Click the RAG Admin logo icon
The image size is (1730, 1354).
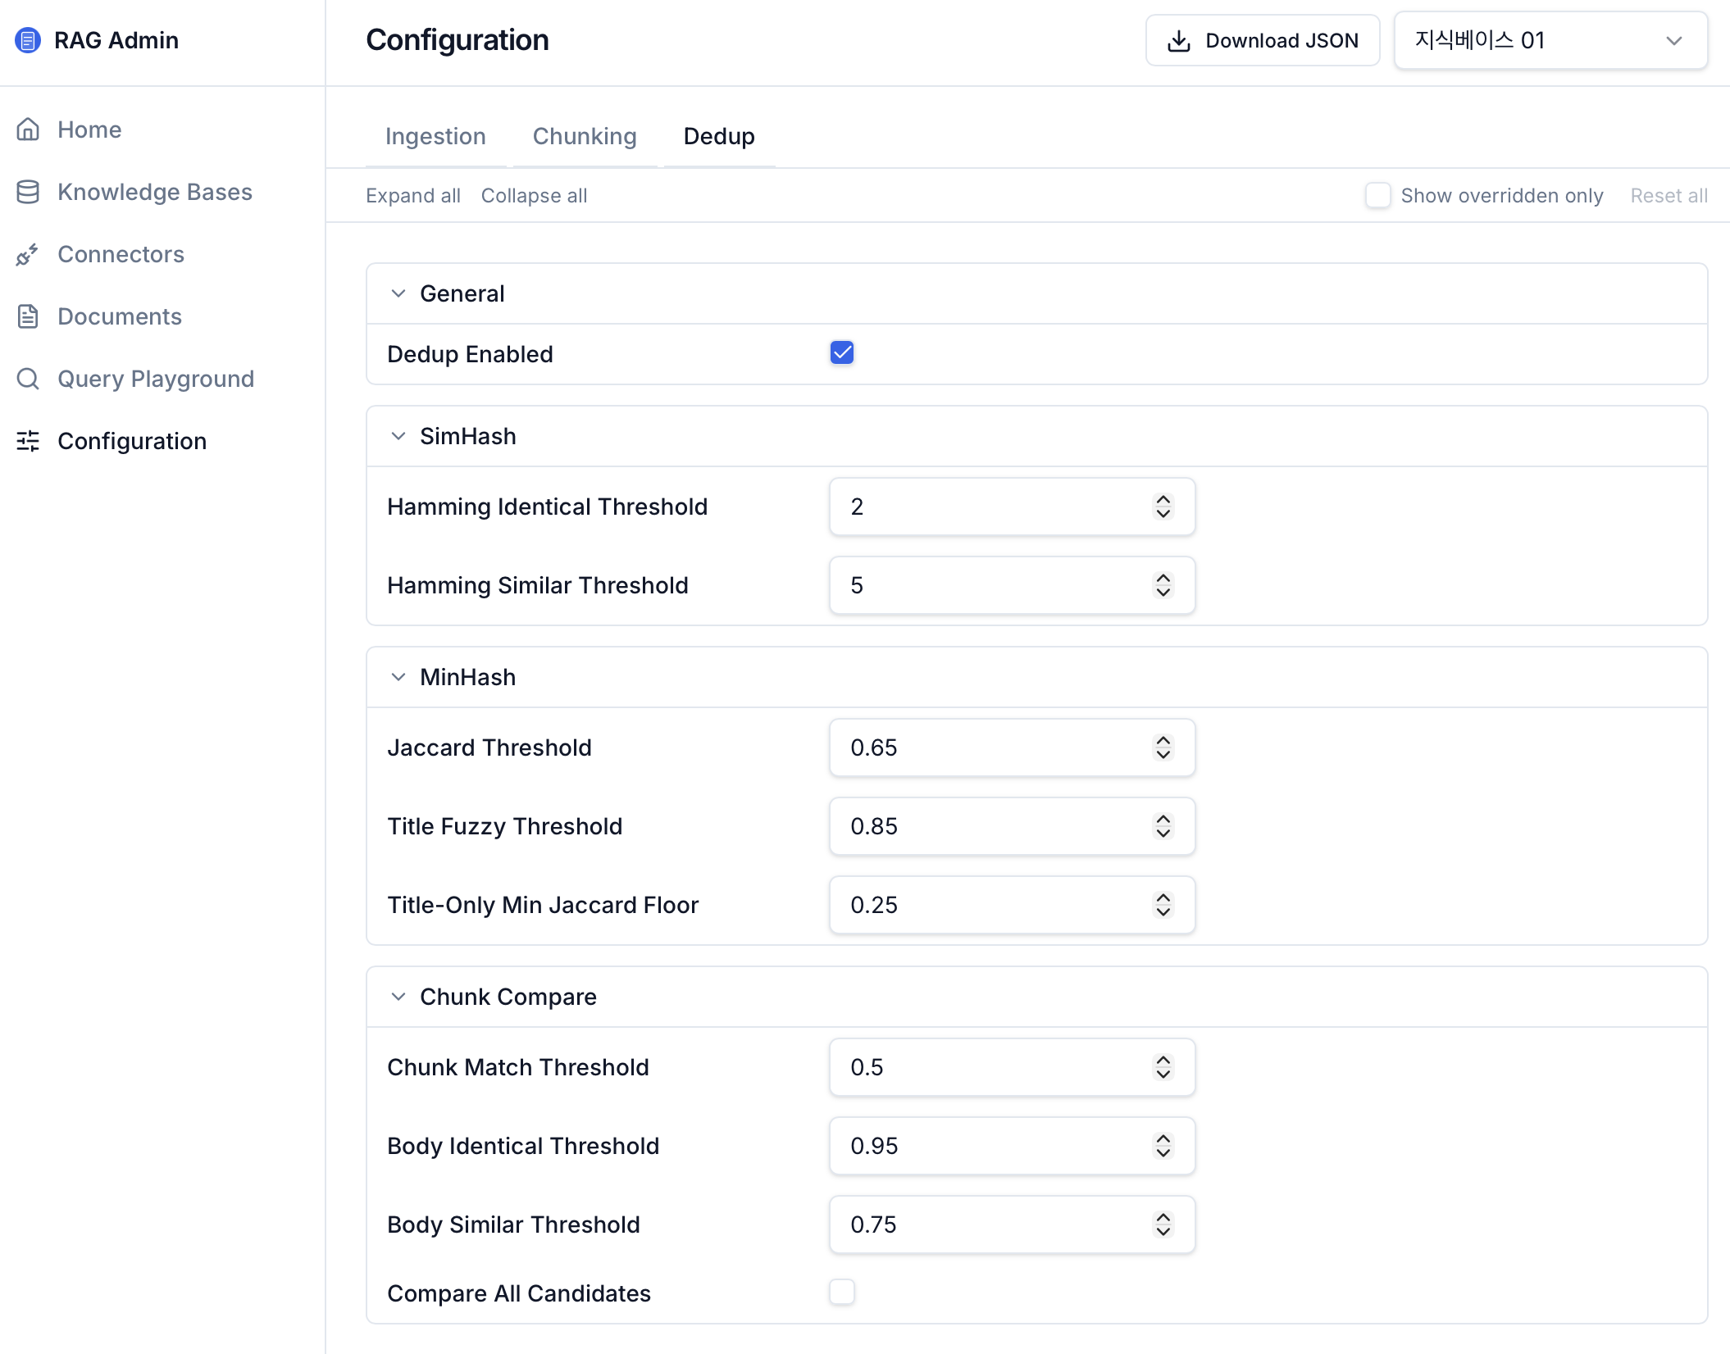(x=28, y=40)
